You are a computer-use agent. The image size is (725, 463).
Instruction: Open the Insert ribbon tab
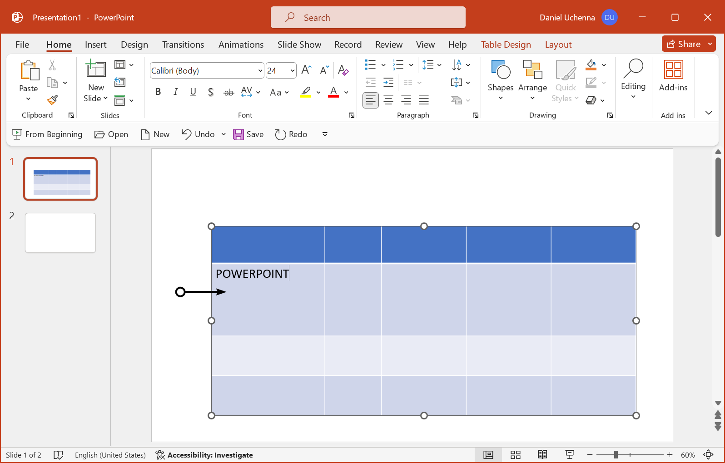[95, 44]
